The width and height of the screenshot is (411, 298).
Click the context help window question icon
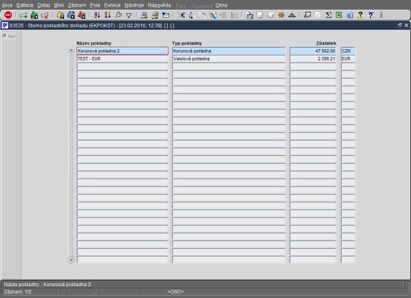(x=370, y=15)
